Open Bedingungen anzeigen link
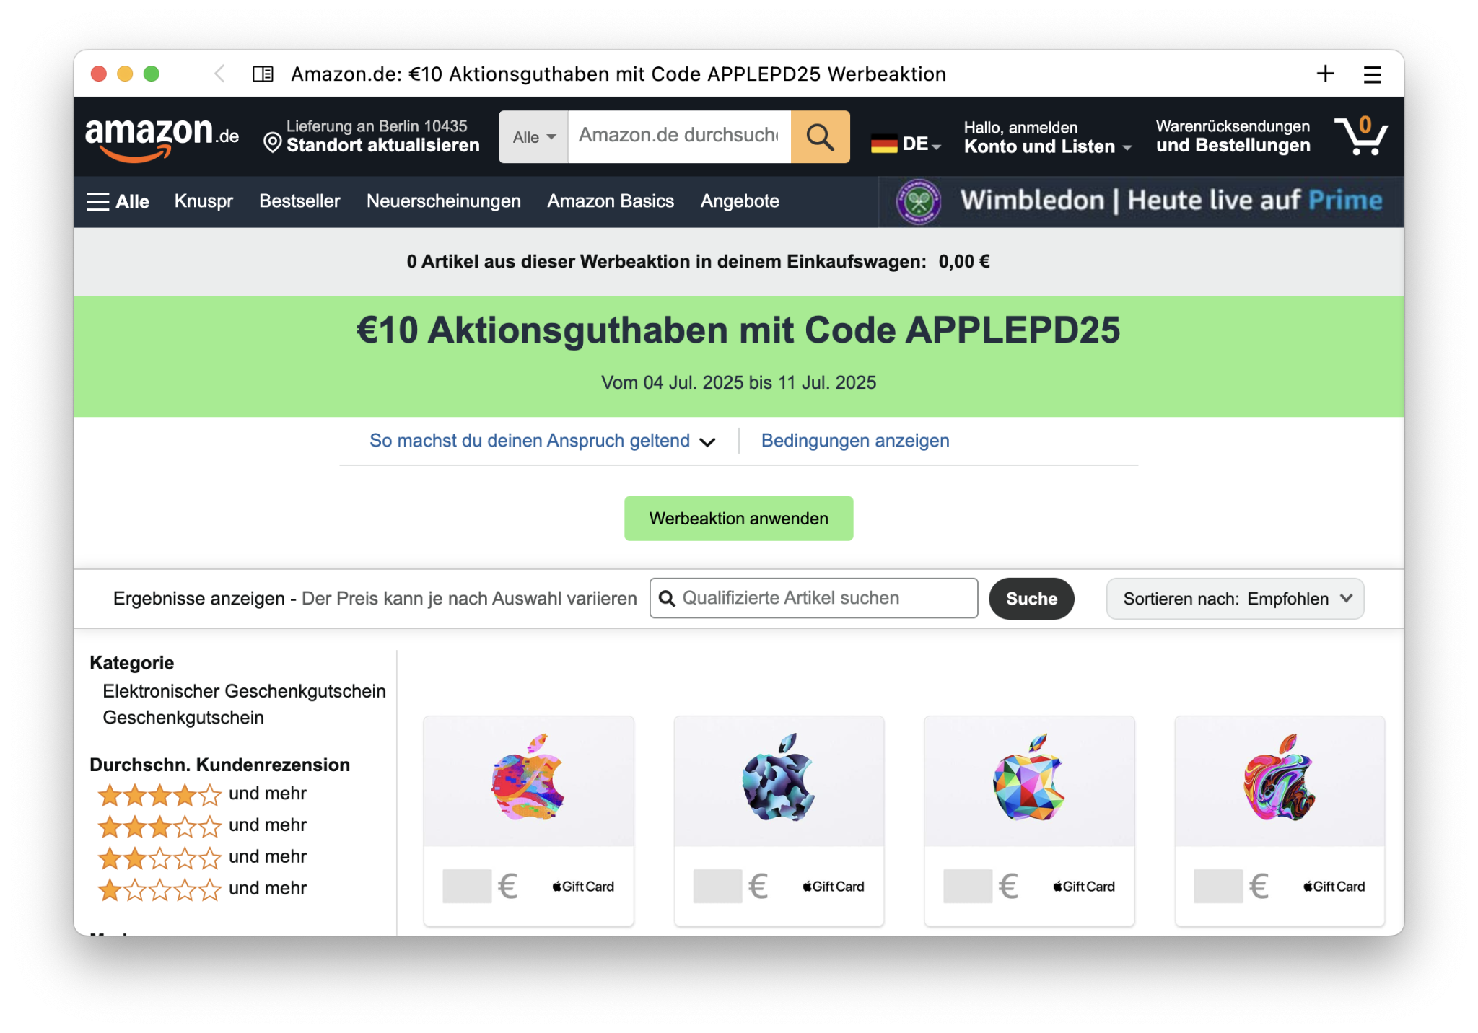This screenshot has height=1033, width=1478. point(855,441)
